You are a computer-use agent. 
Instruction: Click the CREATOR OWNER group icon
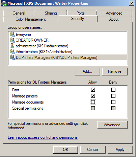pos(12,40)
